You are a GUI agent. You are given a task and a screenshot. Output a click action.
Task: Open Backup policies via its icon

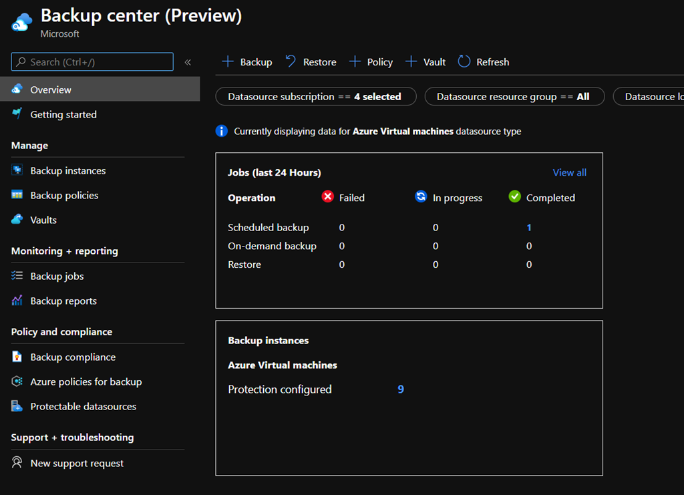click(17, 195)
